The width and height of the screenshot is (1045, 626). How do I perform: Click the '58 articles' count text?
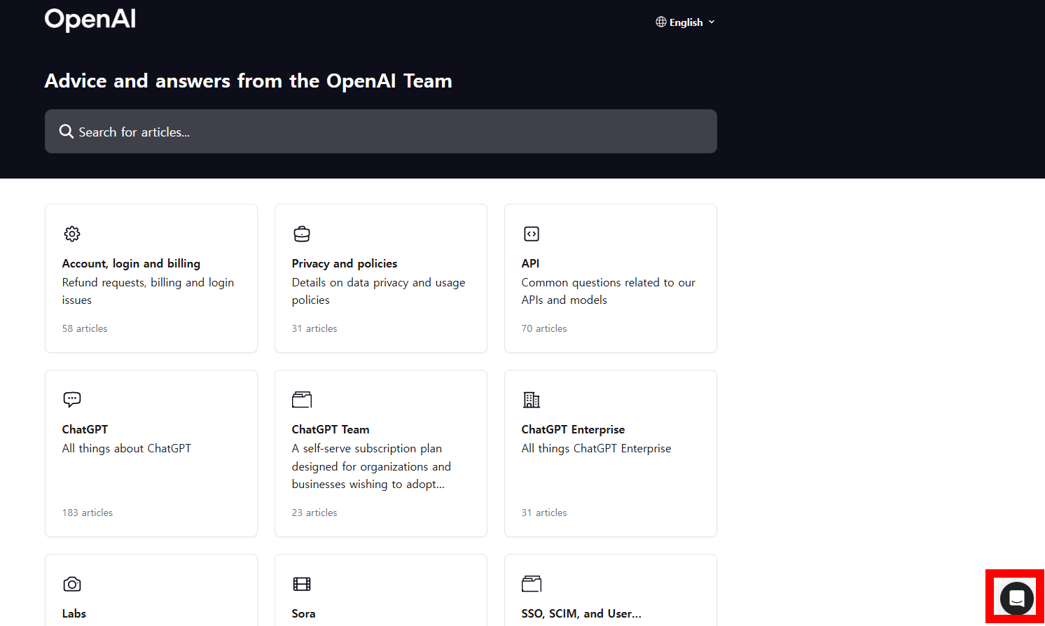(85, 328)
